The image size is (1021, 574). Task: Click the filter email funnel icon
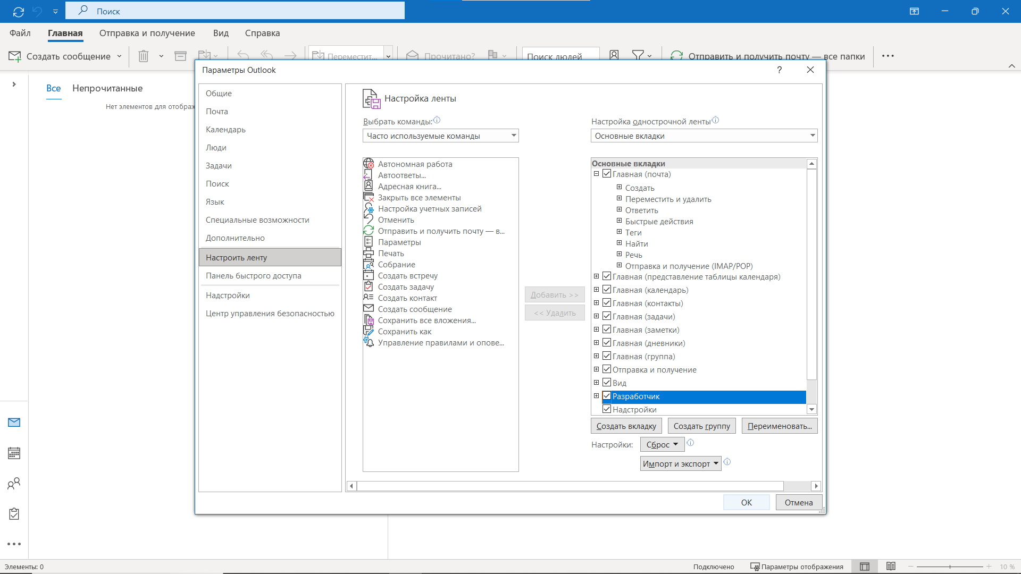pos(638,55)
